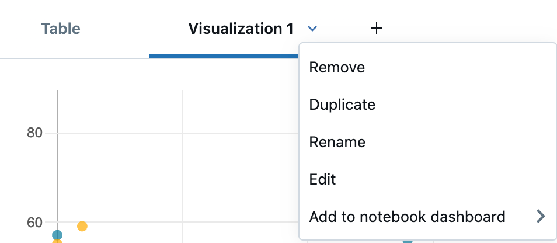The image size is (557, 243).
Task: Click the 60 y-axis label
Action: (x=35, y=223)
